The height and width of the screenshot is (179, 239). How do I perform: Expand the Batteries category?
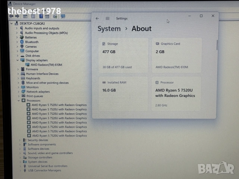(18, 37)
